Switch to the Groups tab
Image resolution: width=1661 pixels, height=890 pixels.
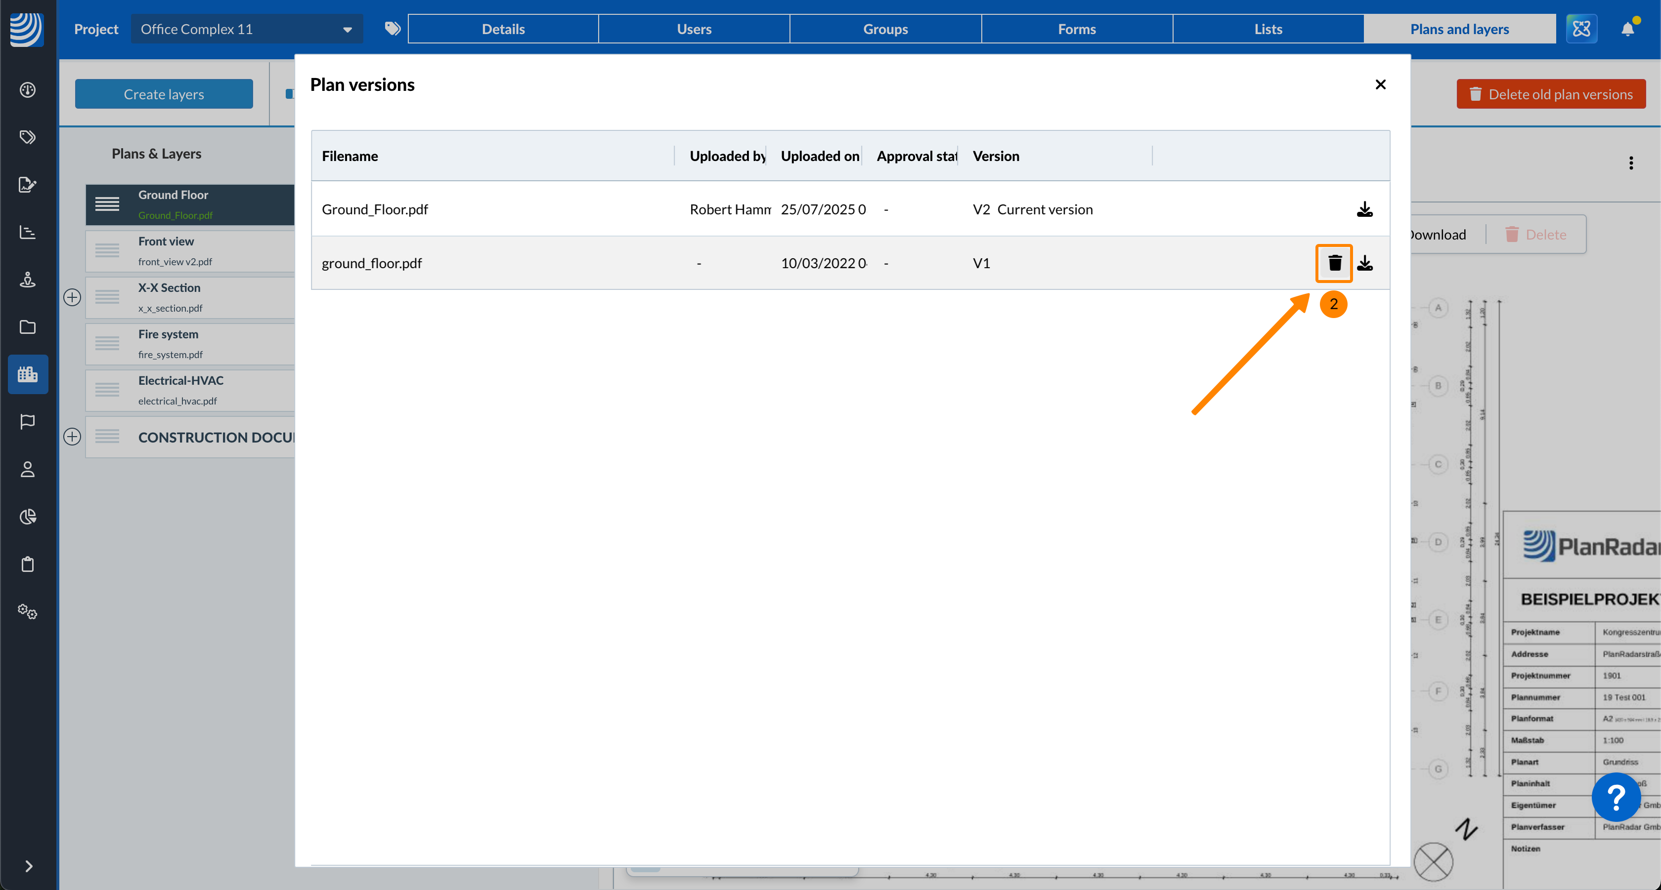click(x=885, y=29)
